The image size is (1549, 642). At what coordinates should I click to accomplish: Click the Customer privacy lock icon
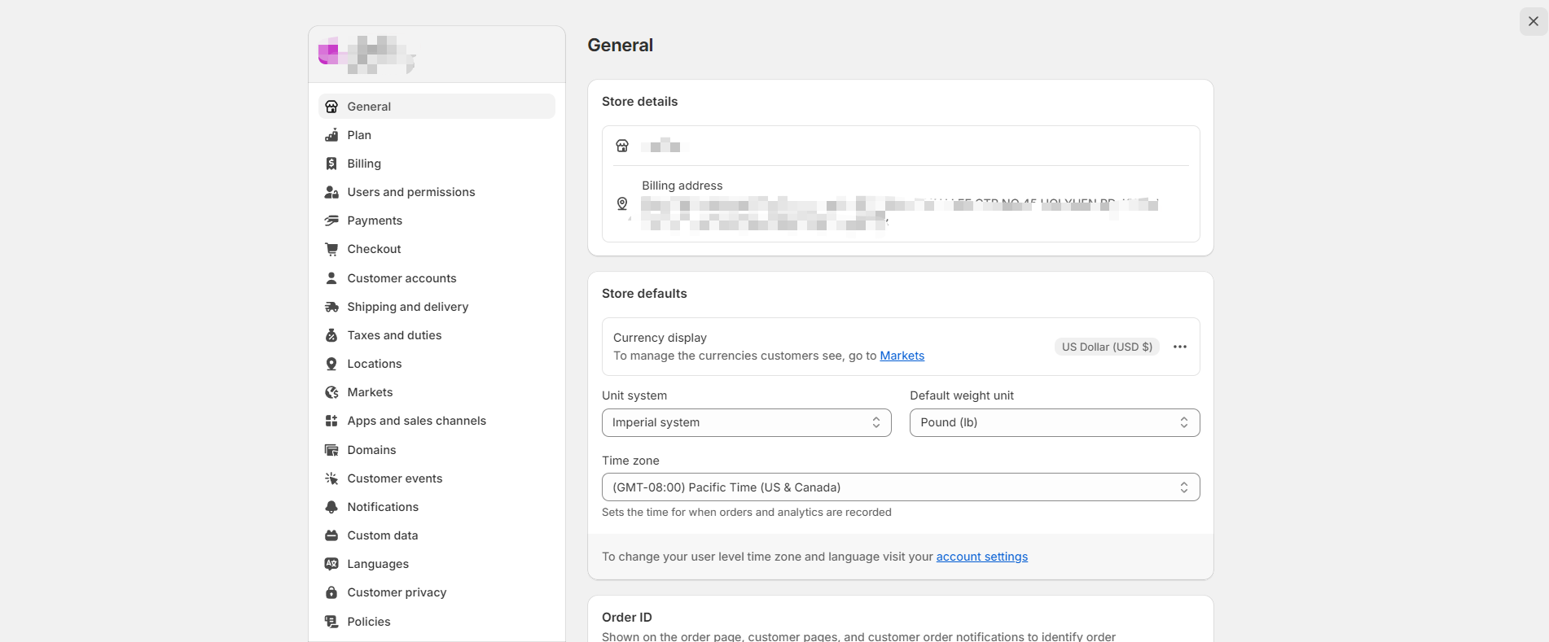(x=331, y=592)
